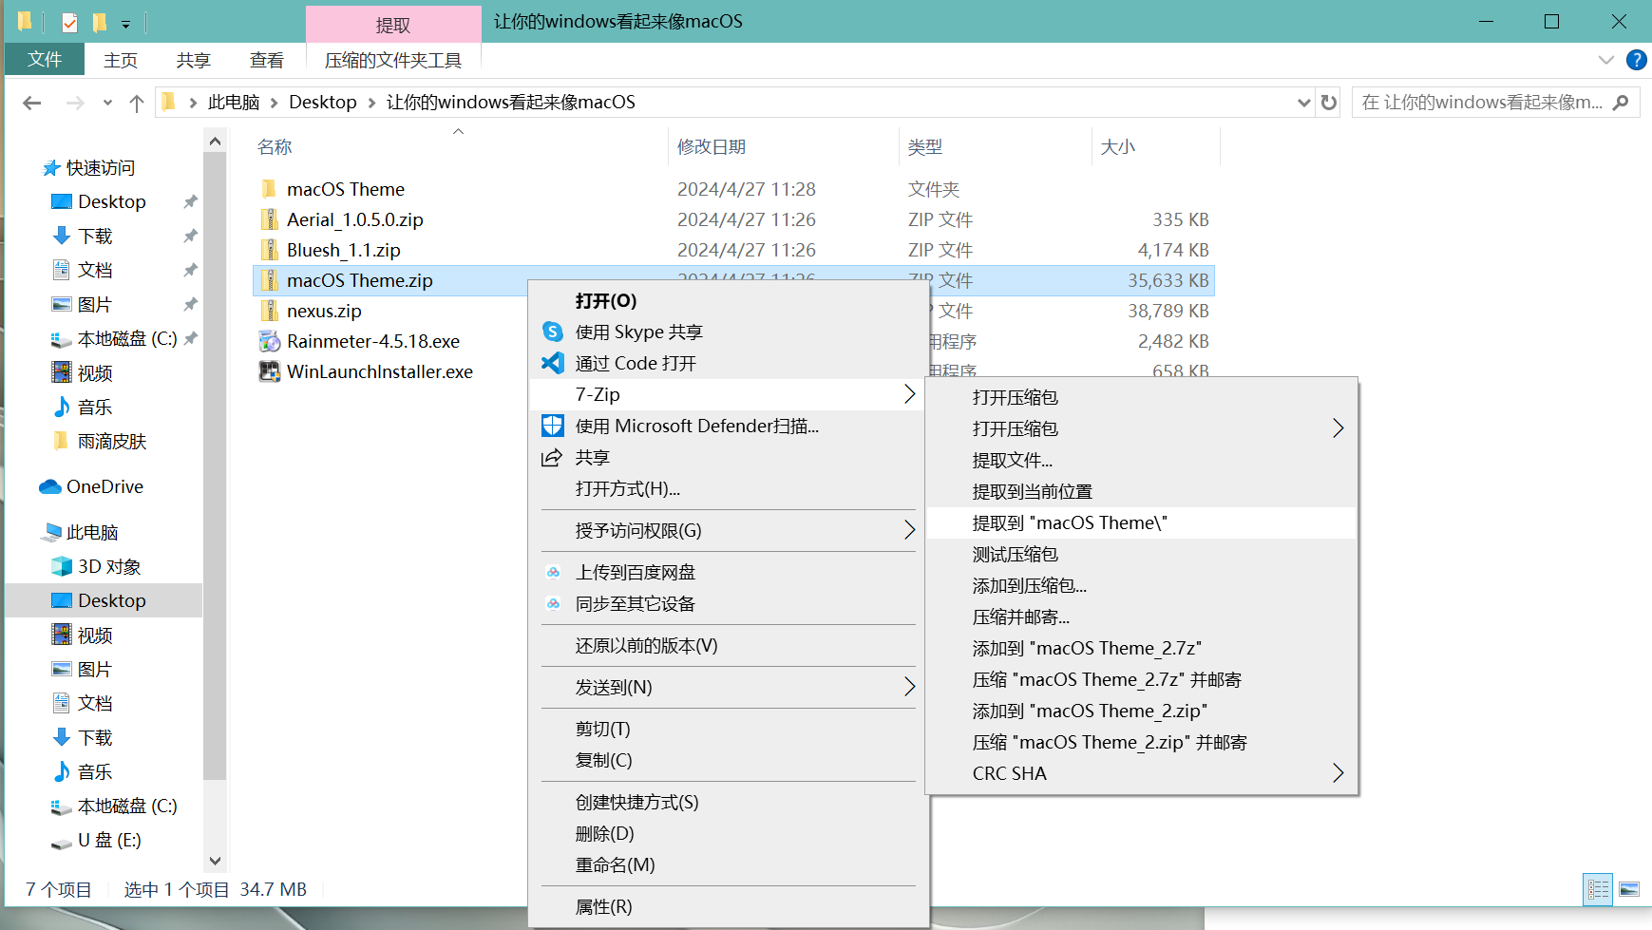Click the Rainmeter-4.5.18.exe file icon

tap(270, 341)
